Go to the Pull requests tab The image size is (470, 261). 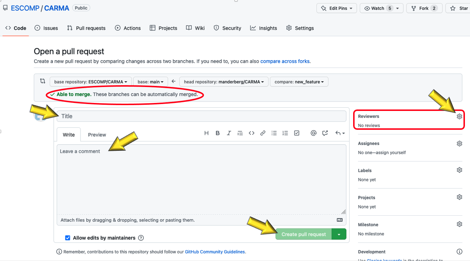(86, 28)
